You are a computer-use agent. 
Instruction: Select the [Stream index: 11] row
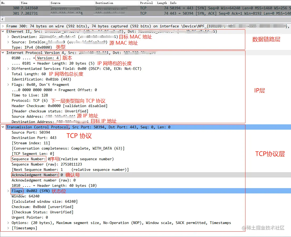point(31,143)
